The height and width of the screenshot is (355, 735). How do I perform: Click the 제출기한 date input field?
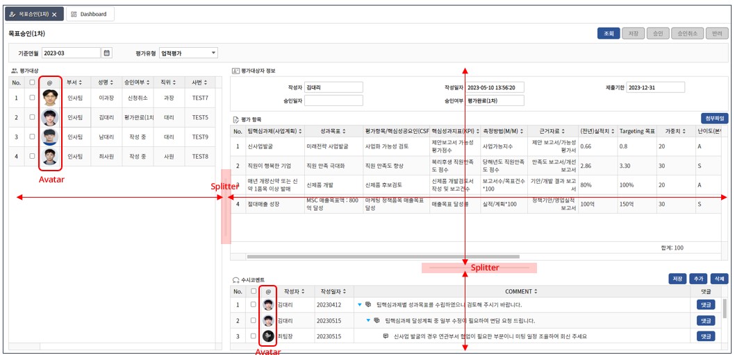pyautogui.click(x=655, y=87)
